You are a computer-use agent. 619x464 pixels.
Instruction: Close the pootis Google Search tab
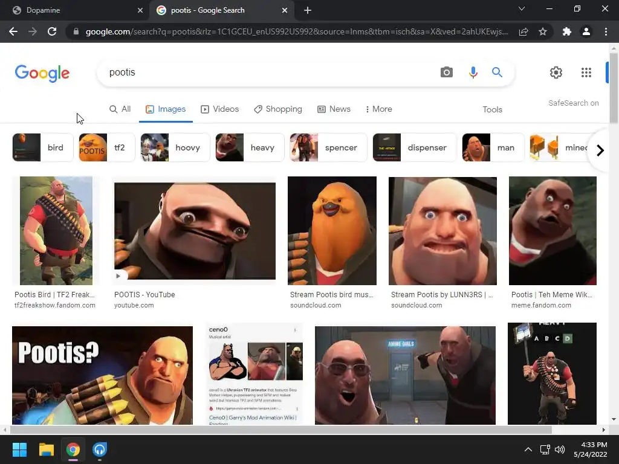tap(285, 10)
